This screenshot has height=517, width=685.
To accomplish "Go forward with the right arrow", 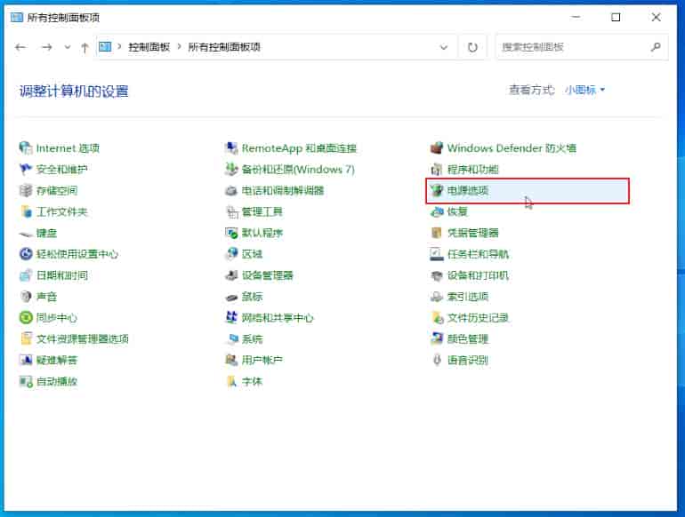I will click(x=47, y=47).
